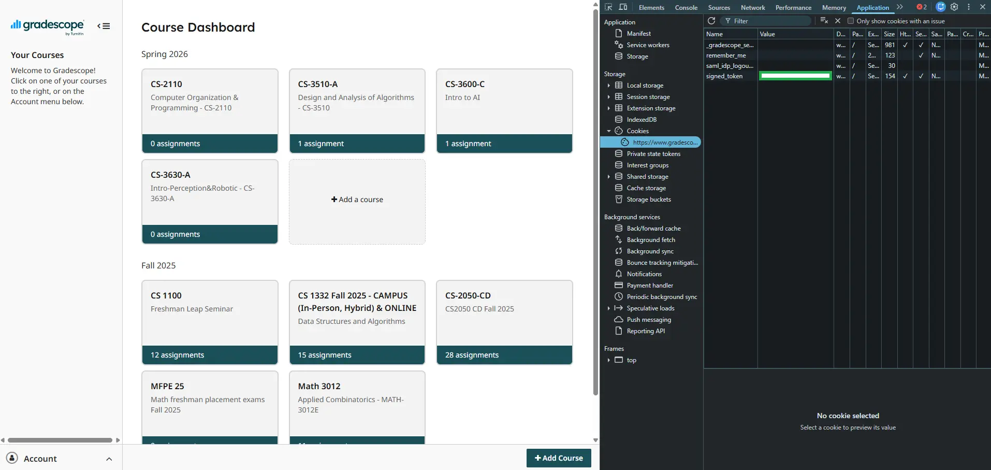Open the CS-3510-A course card
Image resolution: width=991 pixels, height=470 pixels.
(x=357, y=111)
